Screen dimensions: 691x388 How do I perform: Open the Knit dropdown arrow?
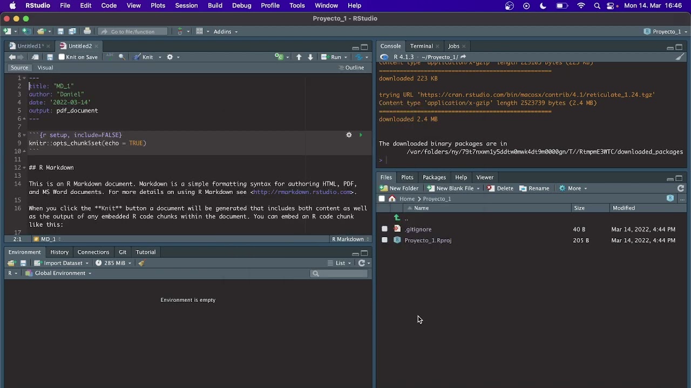(160, 57)
